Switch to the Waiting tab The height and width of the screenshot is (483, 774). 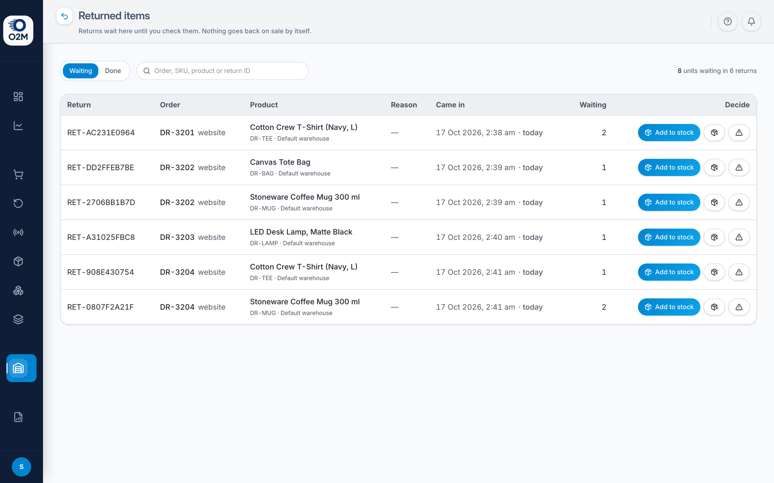point(81,71)
